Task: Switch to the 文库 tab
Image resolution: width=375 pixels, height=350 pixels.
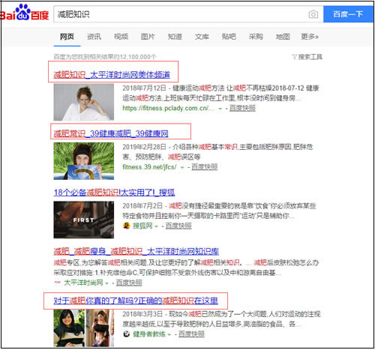Action: pos(202,37)
